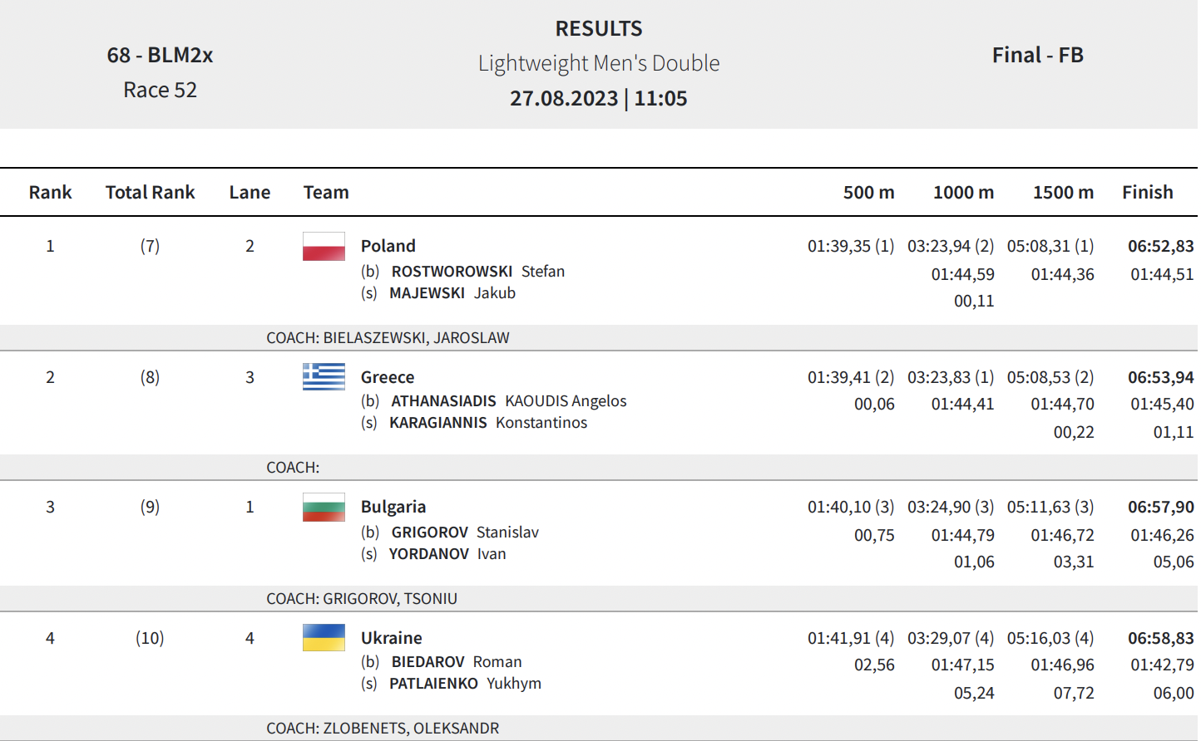Click the Rank column header
The height and width of the screenshot is (741, 1201).
coord(50,192)
